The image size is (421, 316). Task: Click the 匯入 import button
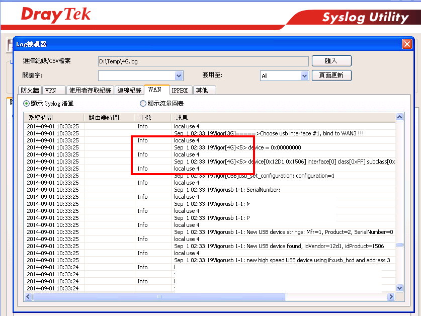(331, 61)
